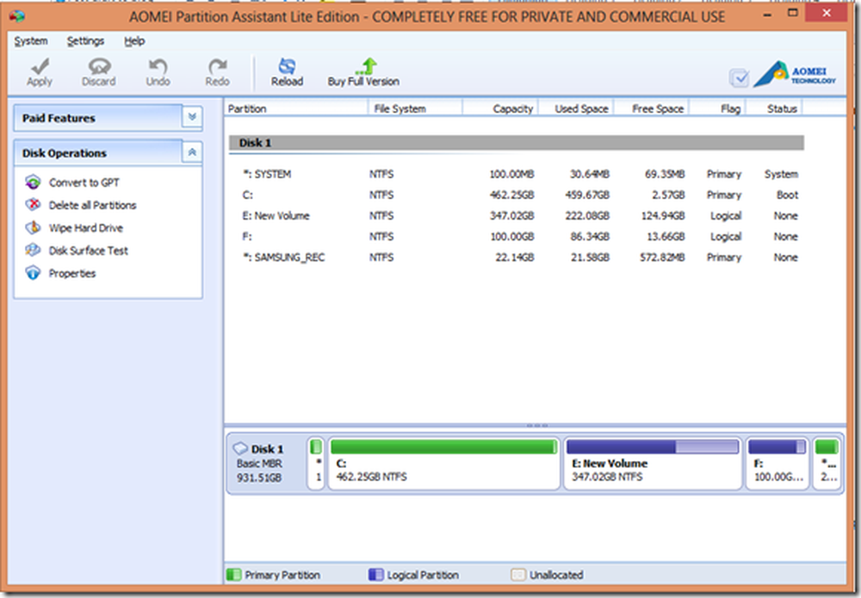Screen dimensions: 861x598
Task: Click the Reload disks icon
Action: [x=287, y=66]
